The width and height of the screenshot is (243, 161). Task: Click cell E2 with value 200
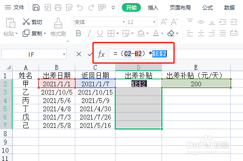pyautogui.click(x=196, y=84)
